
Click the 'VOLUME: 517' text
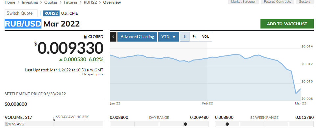click(x=18, y=118)
